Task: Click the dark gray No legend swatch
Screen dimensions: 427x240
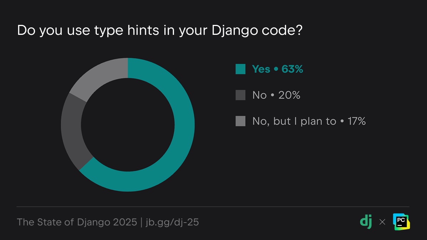Action: tap(241, 95)
